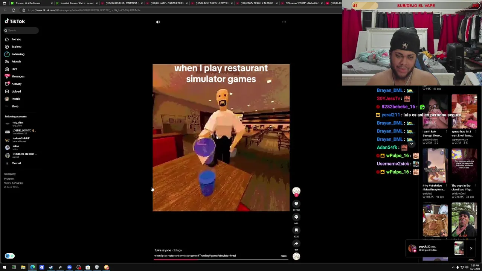Viewport: 482px width, 271px height.
Task: Toggle the theme switch at bottom left
Action: (x=9, y=256)
